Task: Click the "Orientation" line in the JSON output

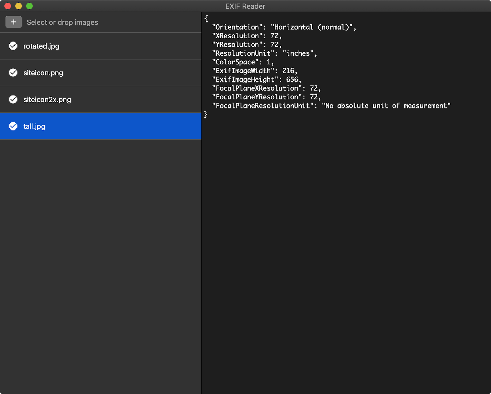Action: 284,27
